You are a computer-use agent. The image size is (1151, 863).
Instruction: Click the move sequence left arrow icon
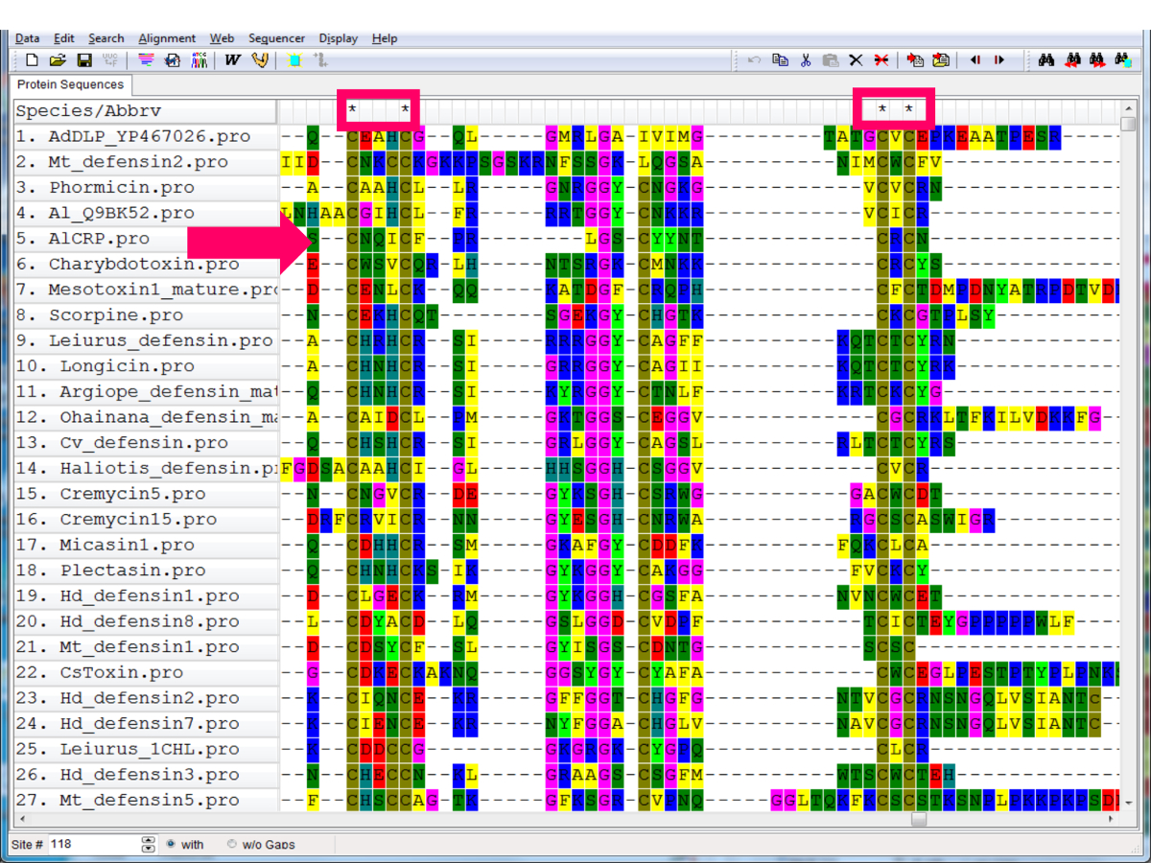point(975,60)
